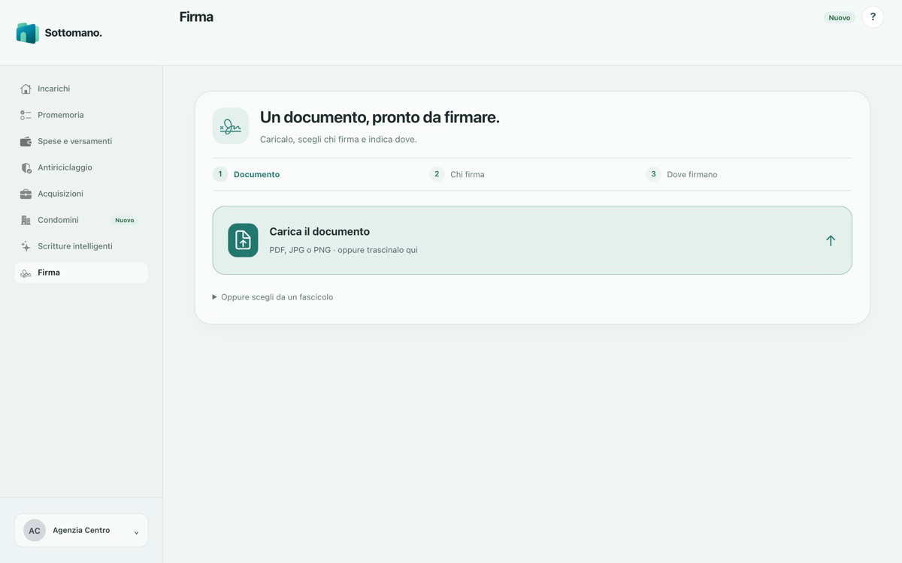The image size is (902, 563).
Task: Click the chevron next to Agenzia Centro
Action: click(136, 532)
